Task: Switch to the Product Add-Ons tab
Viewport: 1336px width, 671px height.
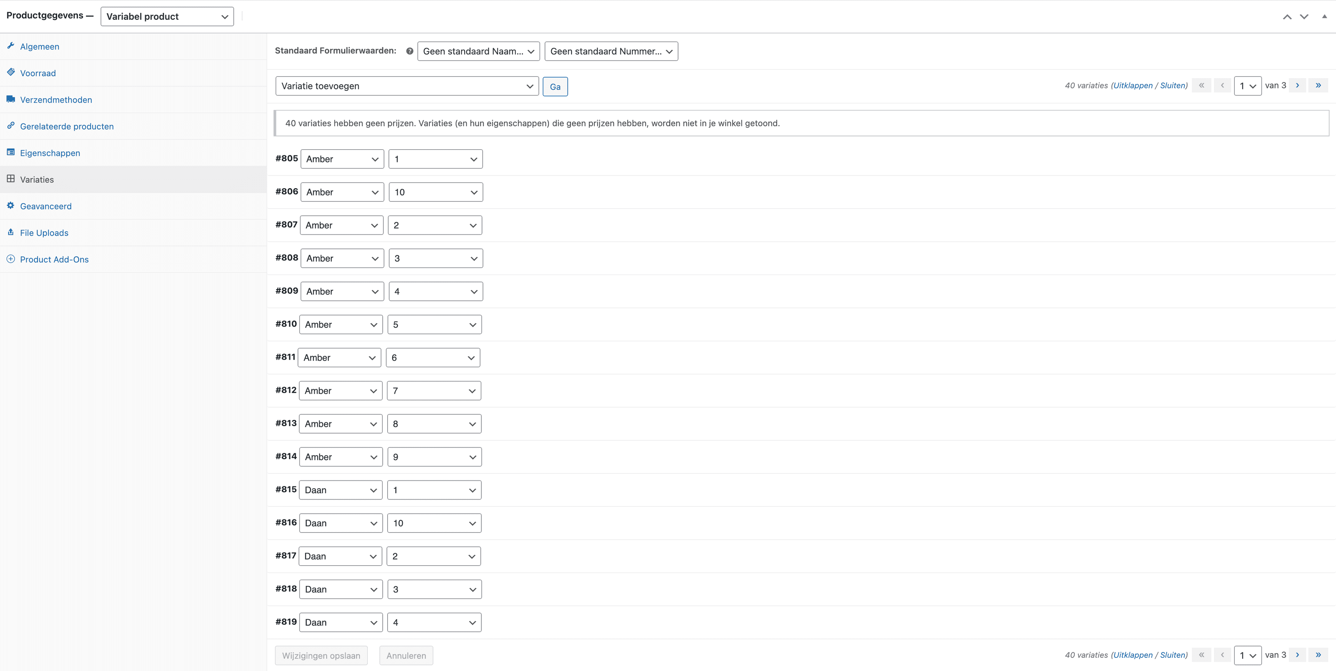Action: (133, 259)
